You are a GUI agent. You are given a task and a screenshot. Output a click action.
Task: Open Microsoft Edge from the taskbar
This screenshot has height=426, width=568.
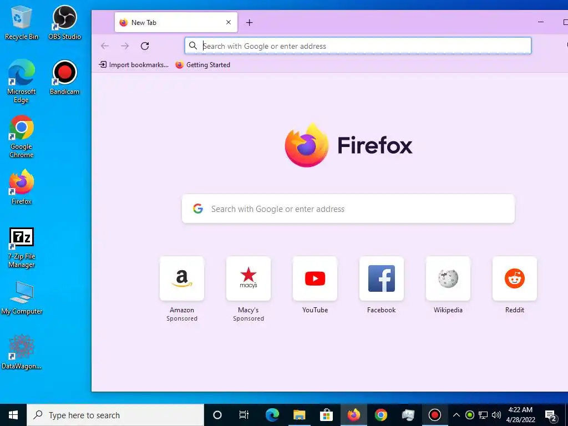tap(272, 415)
